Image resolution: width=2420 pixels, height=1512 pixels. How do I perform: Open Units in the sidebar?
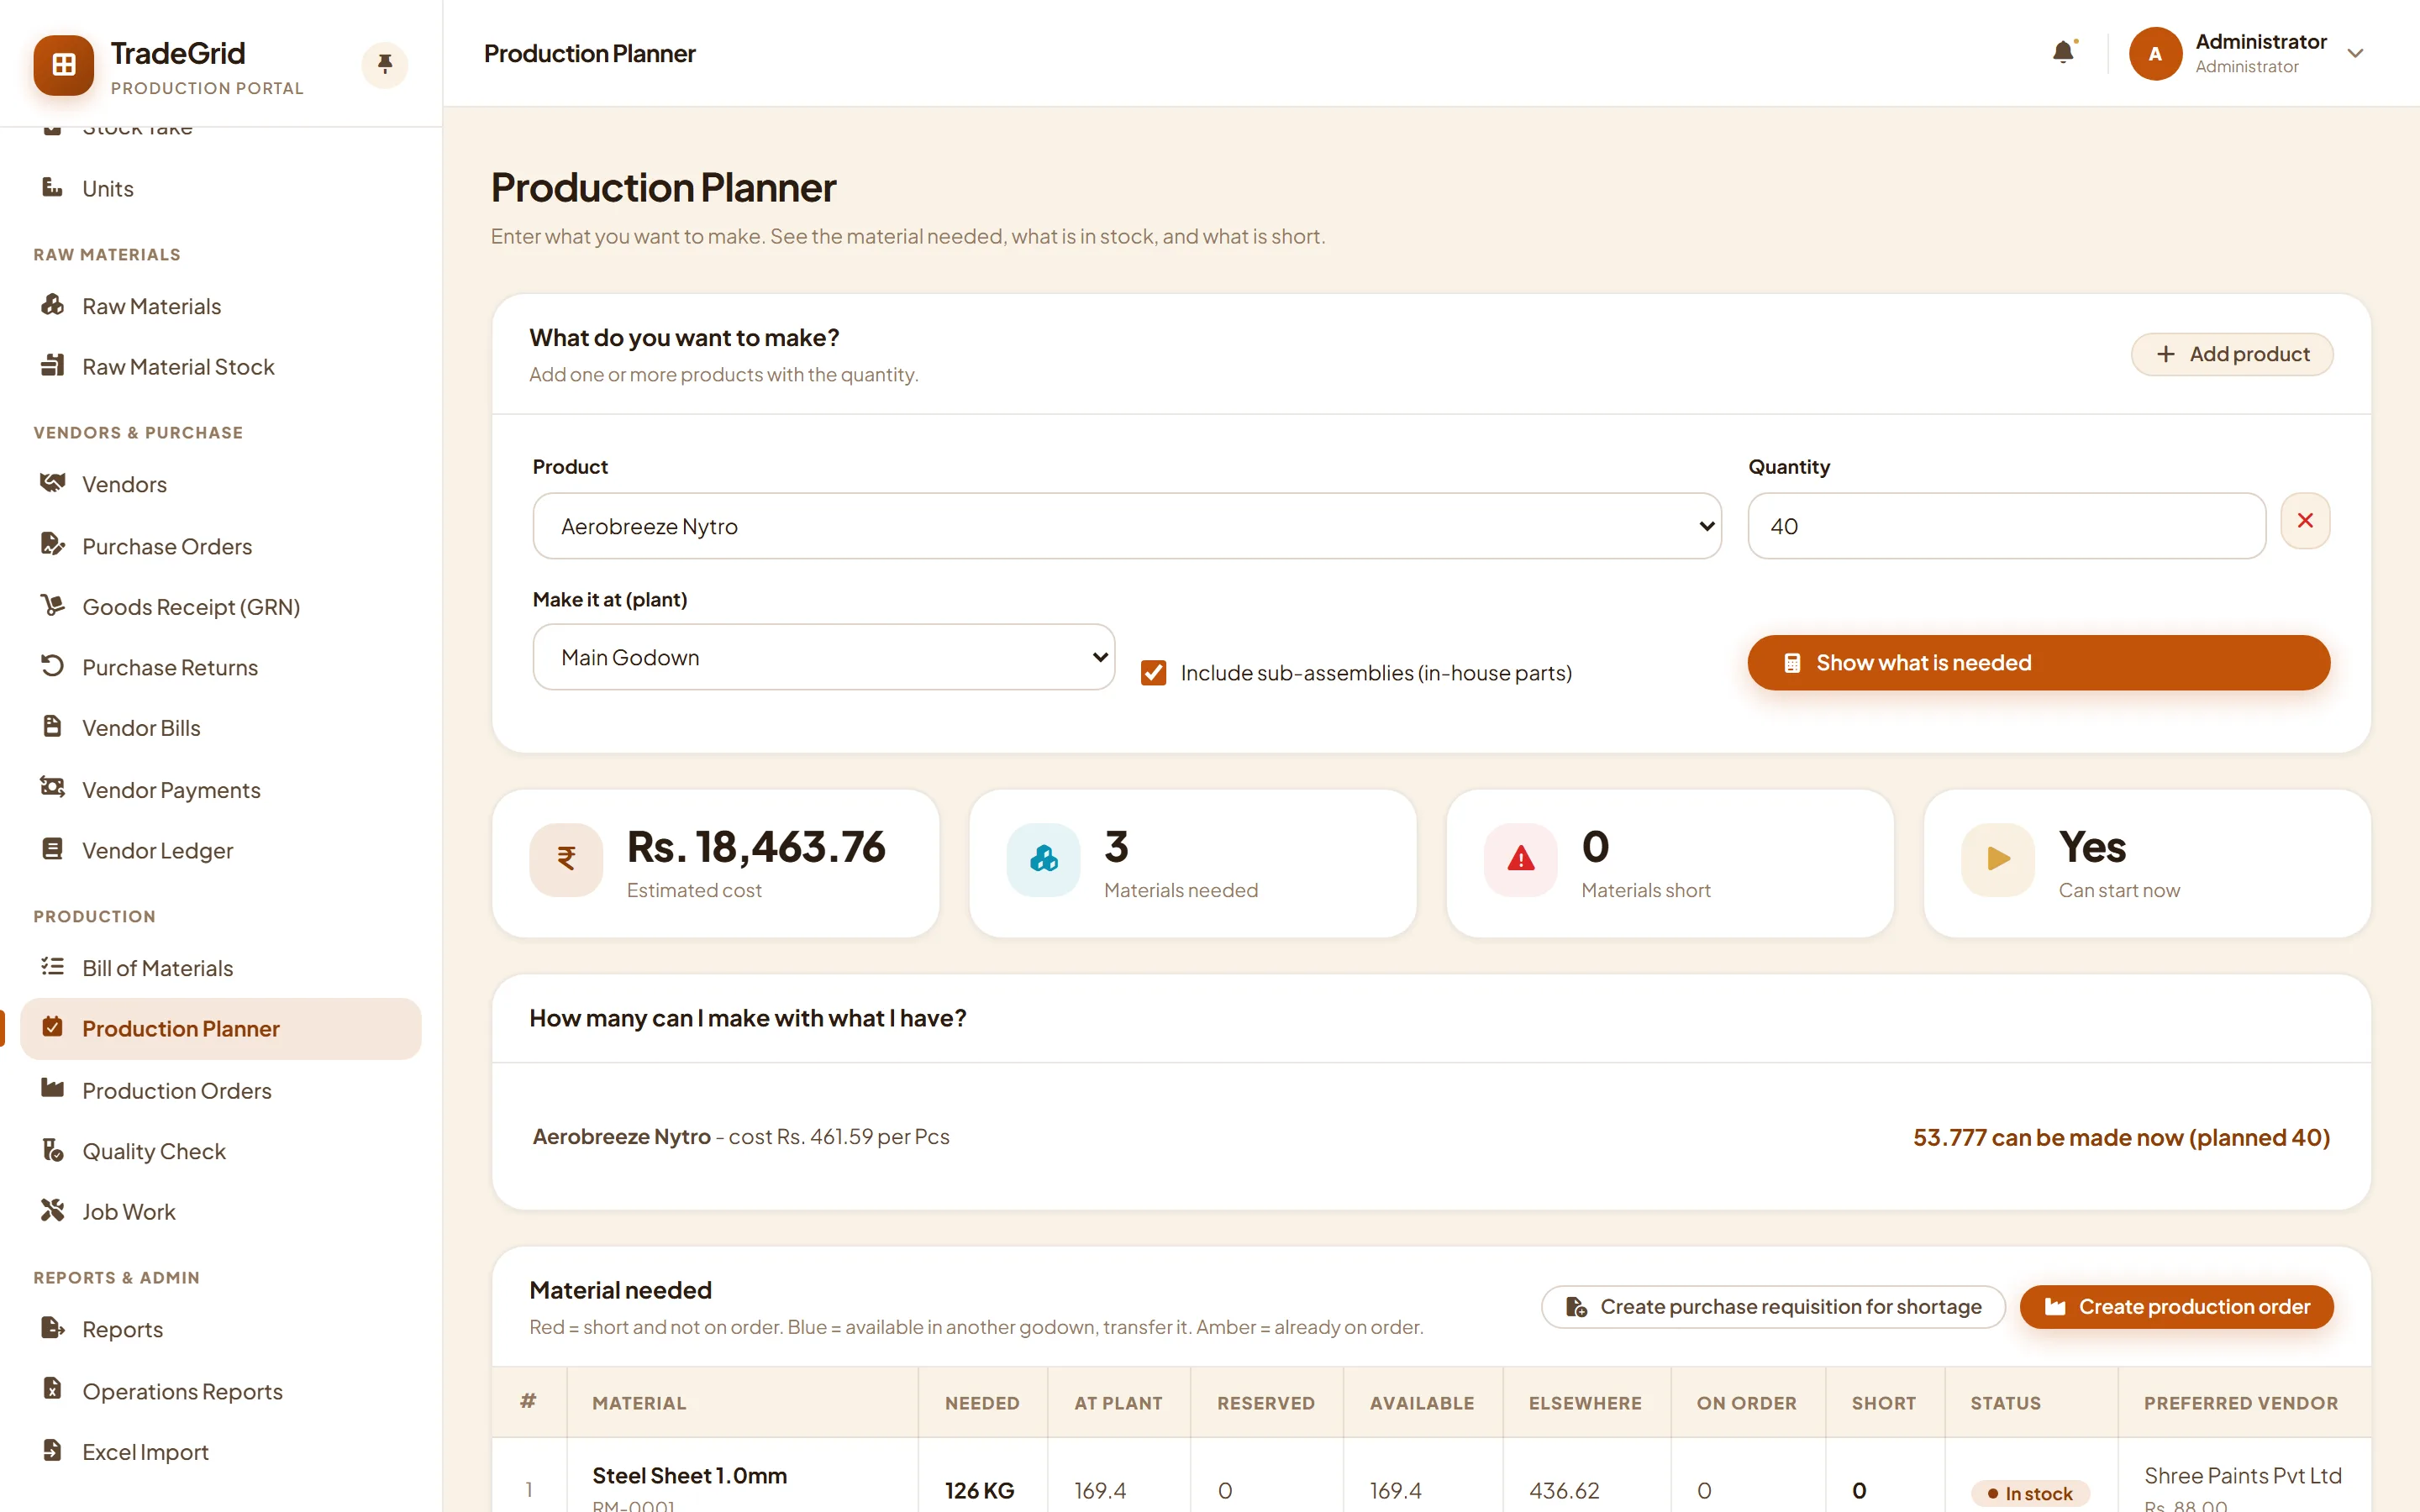221,188
